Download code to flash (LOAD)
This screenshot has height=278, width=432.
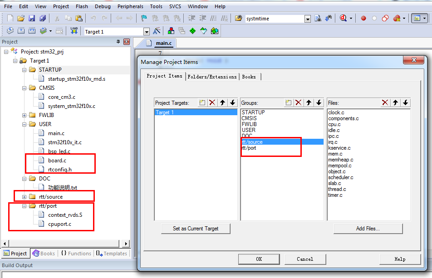pyautogui.click(x=74, y=31)
